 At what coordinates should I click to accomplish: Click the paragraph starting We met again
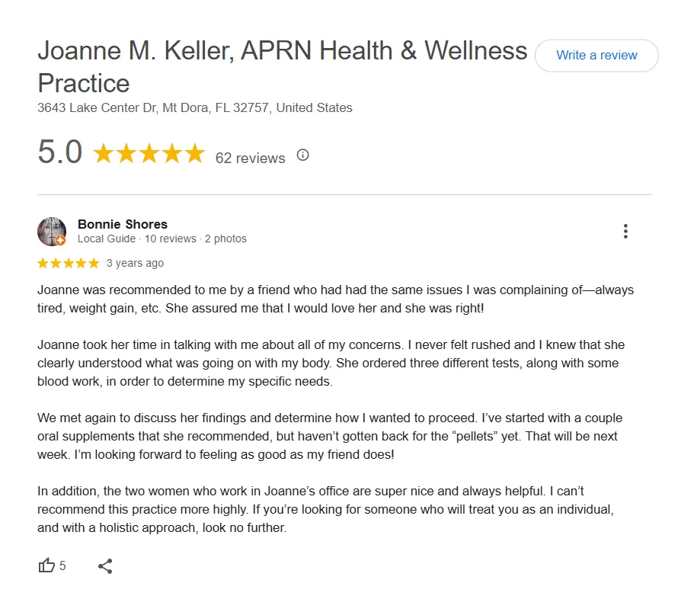(x=330, y=436)
